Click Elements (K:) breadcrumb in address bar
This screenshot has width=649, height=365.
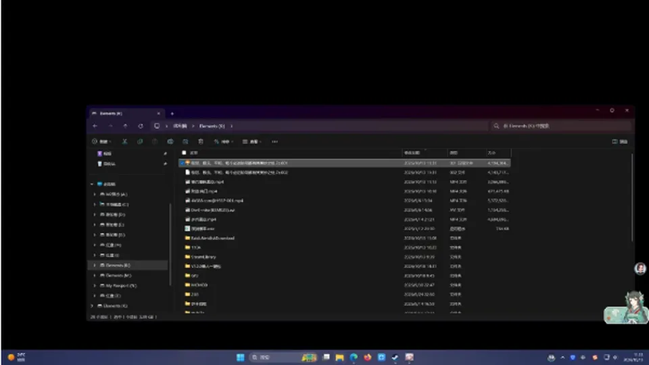point(212,126)
